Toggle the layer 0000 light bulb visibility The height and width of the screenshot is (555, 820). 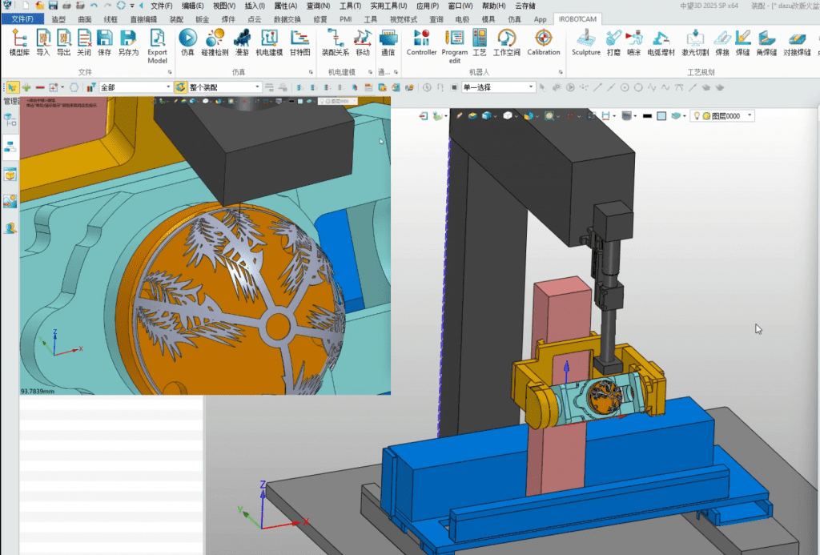tap(697, 116)
